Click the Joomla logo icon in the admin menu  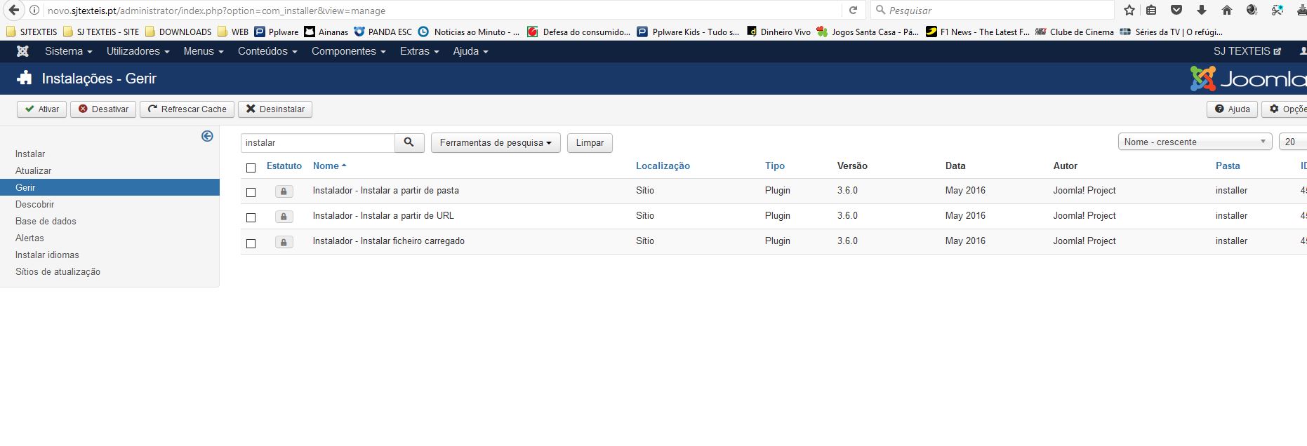(22, 51)
